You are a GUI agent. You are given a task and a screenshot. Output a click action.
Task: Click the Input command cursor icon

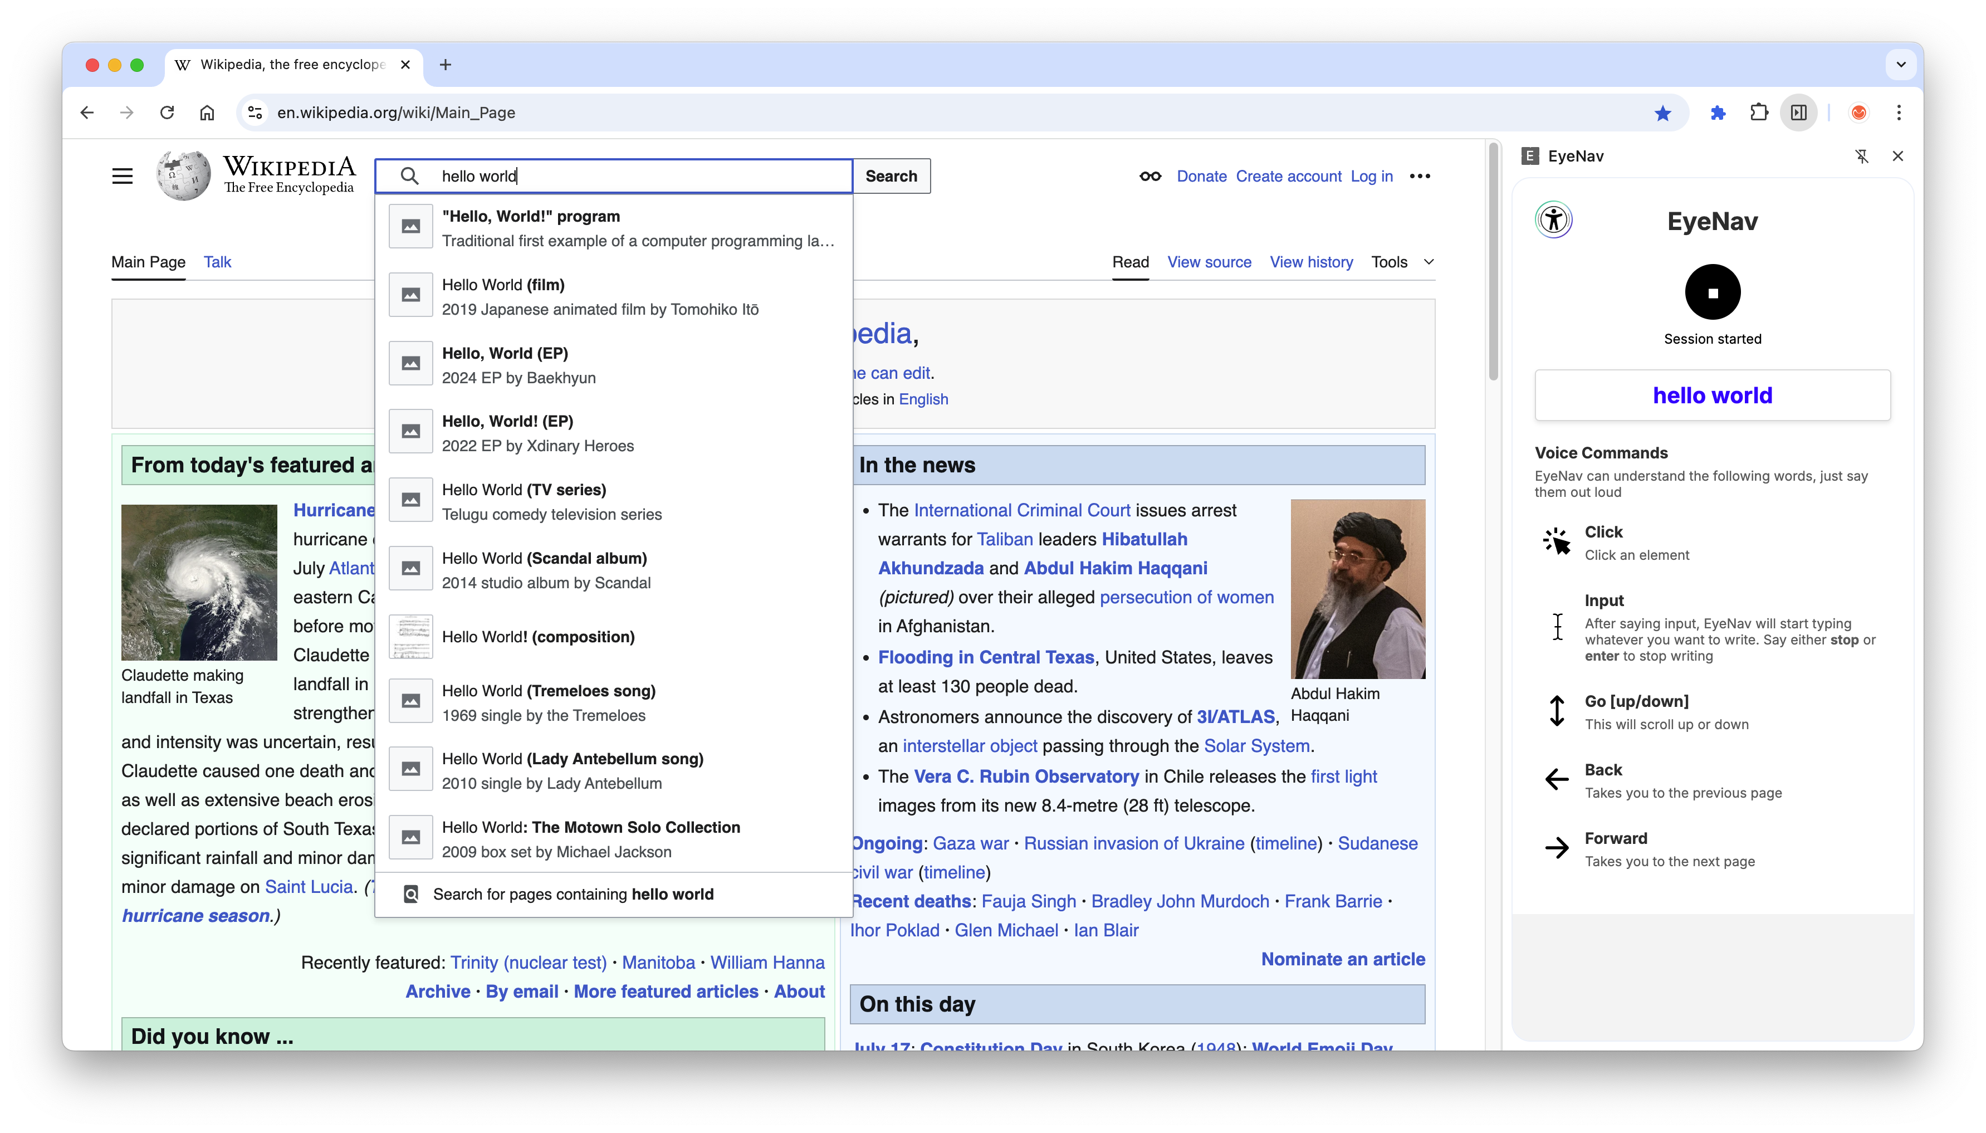click(1557, 627)
